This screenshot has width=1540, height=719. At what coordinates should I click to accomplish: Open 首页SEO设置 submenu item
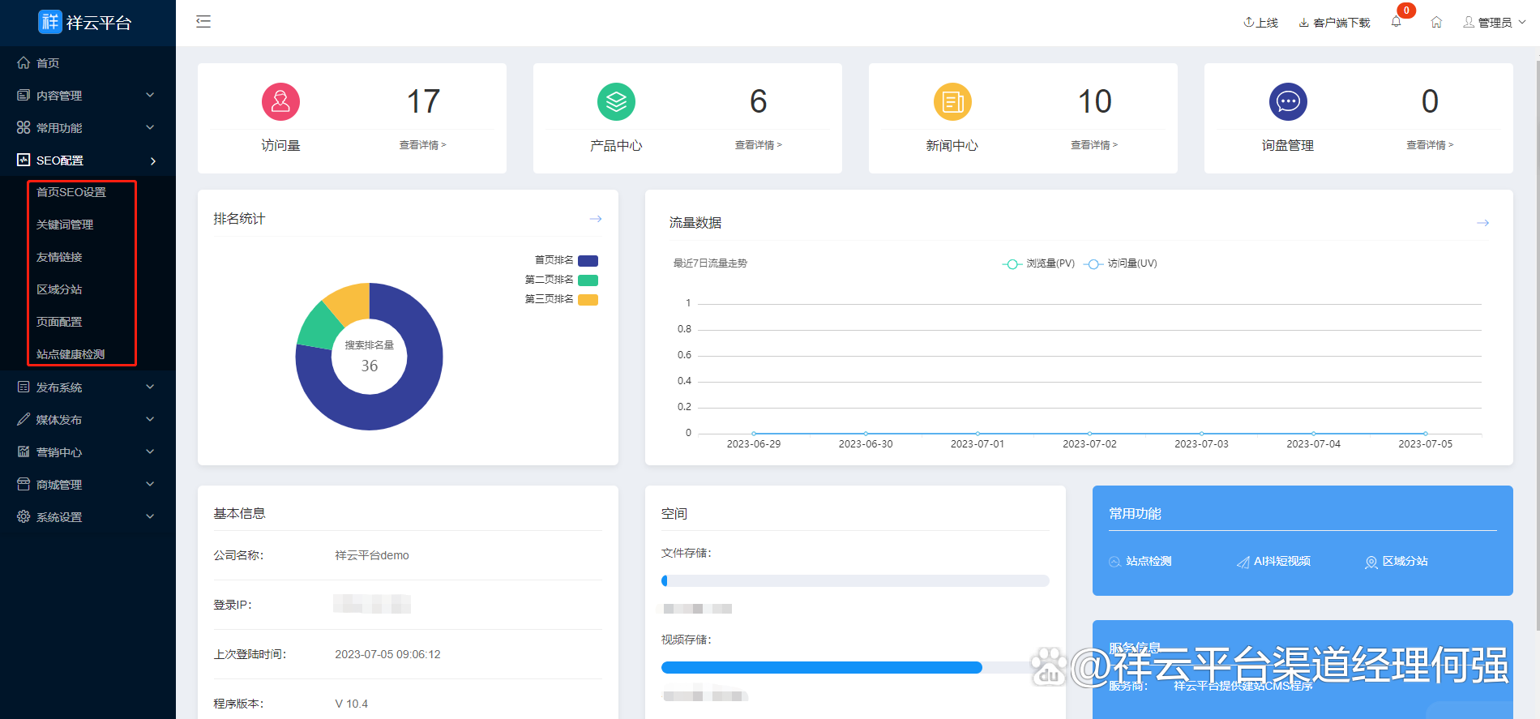pyautogui.click(x=71, y=192)
